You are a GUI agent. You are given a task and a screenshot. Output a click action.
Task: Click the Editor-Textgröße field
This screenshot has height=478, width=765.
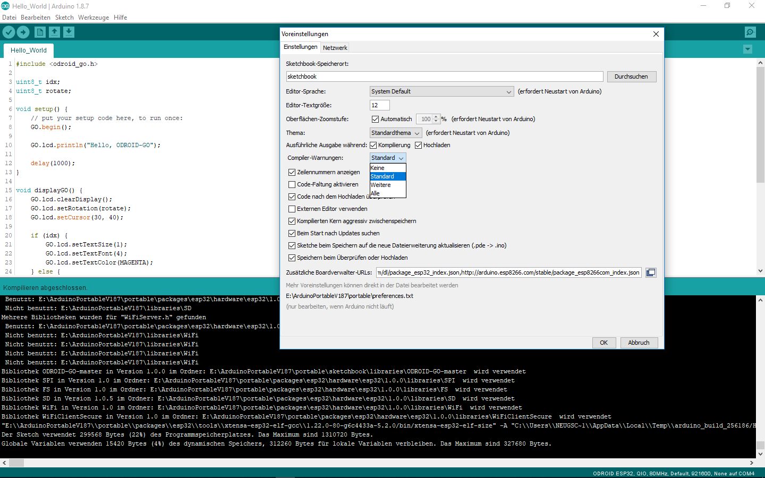point(379,105)
